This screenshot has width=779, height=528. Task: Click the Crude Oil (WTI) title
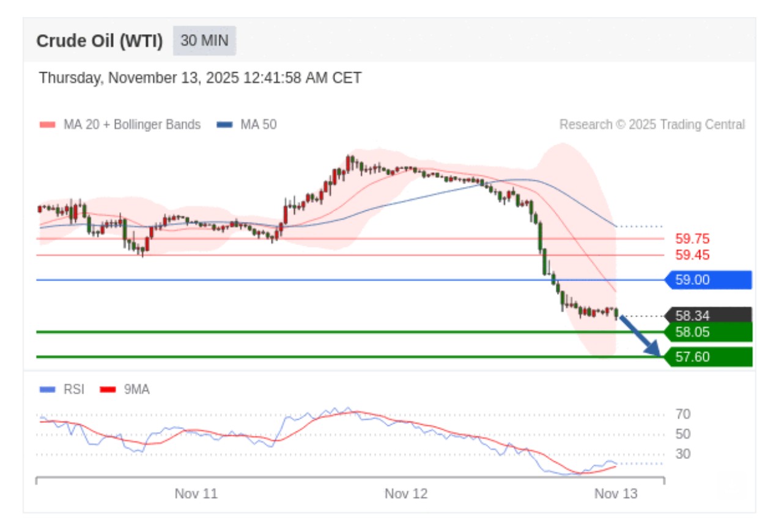tap(100, 41)
